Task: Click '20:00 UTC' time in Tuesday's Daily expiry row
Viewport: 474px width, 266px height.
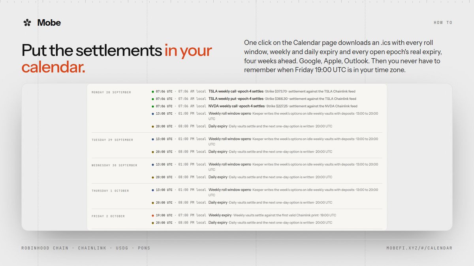Action: click(x=164, y=152)
